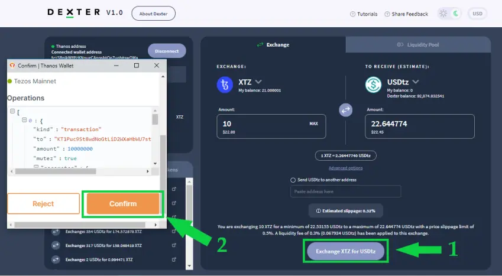Click transaction list scroll down arrow
This screenshot has height=276, width=502.
[189, 266]
